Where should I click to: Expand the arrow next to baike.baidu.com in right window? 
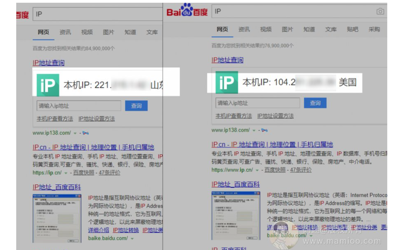(311, 236)
